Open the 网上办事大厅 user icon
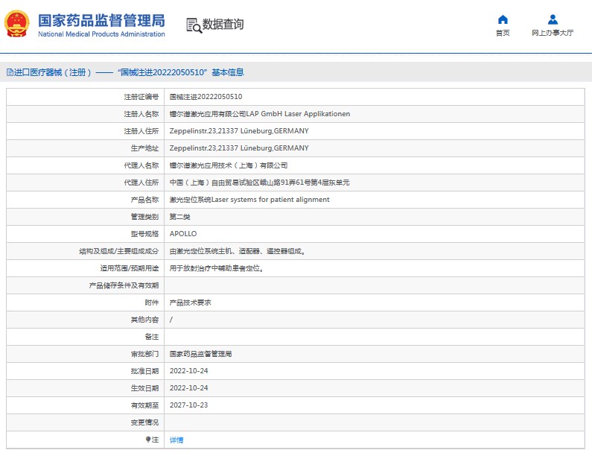 [553, 19]
